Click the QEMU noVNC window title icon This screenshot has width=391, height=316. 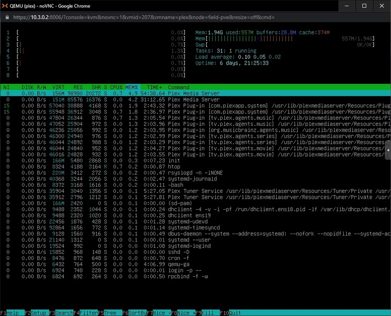click(5, 6)
